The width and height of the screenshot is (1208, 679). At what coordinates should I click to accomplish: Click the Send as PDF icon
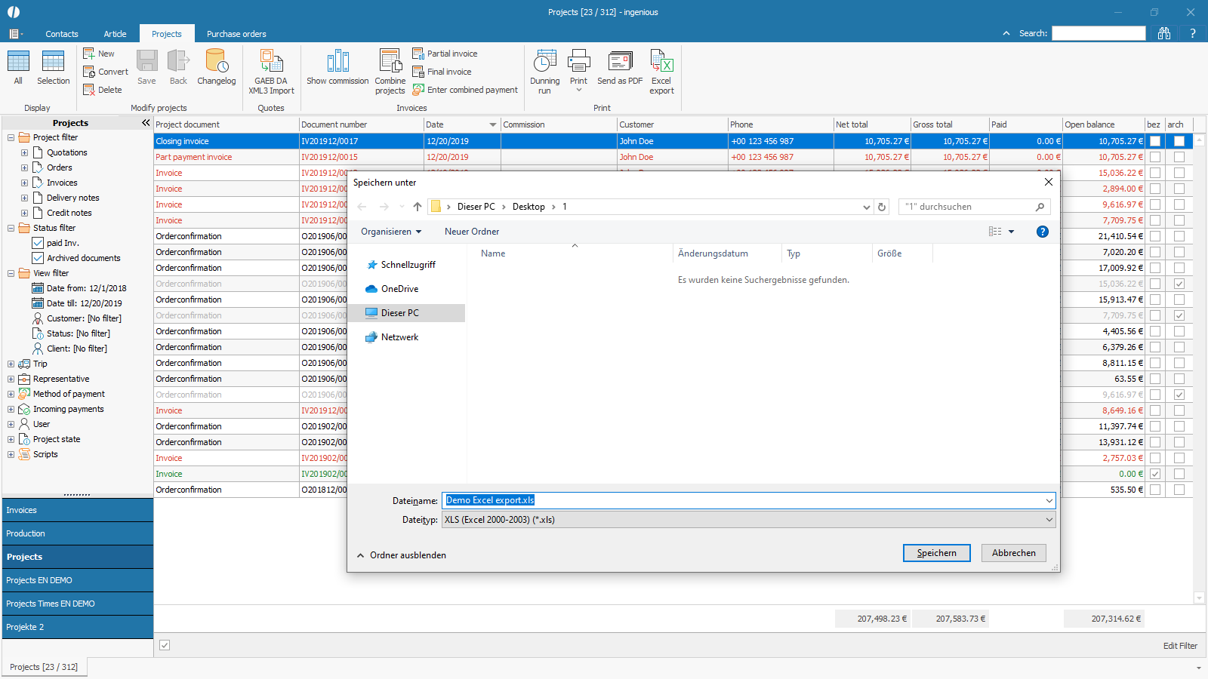tap(620, 62)
